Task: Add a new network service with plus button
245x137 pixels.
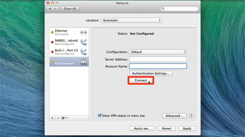Action: (52, 118)
